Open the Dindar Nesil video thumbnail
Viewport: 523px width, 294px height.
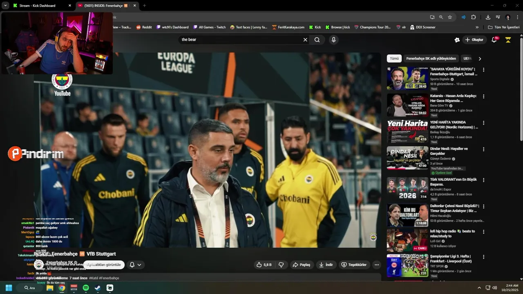407,158
